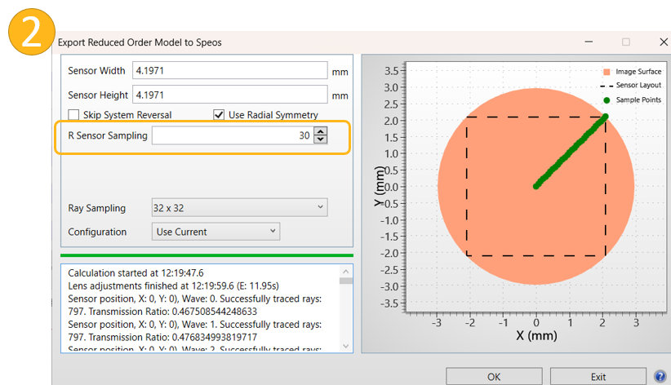Click the Image Surface legend swatch
Image resolution: width=671 pixels, height=385 pixels.
pos(607,72)
